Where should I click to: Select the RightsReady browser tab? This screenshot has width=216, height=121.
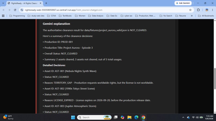pos(24,3)
